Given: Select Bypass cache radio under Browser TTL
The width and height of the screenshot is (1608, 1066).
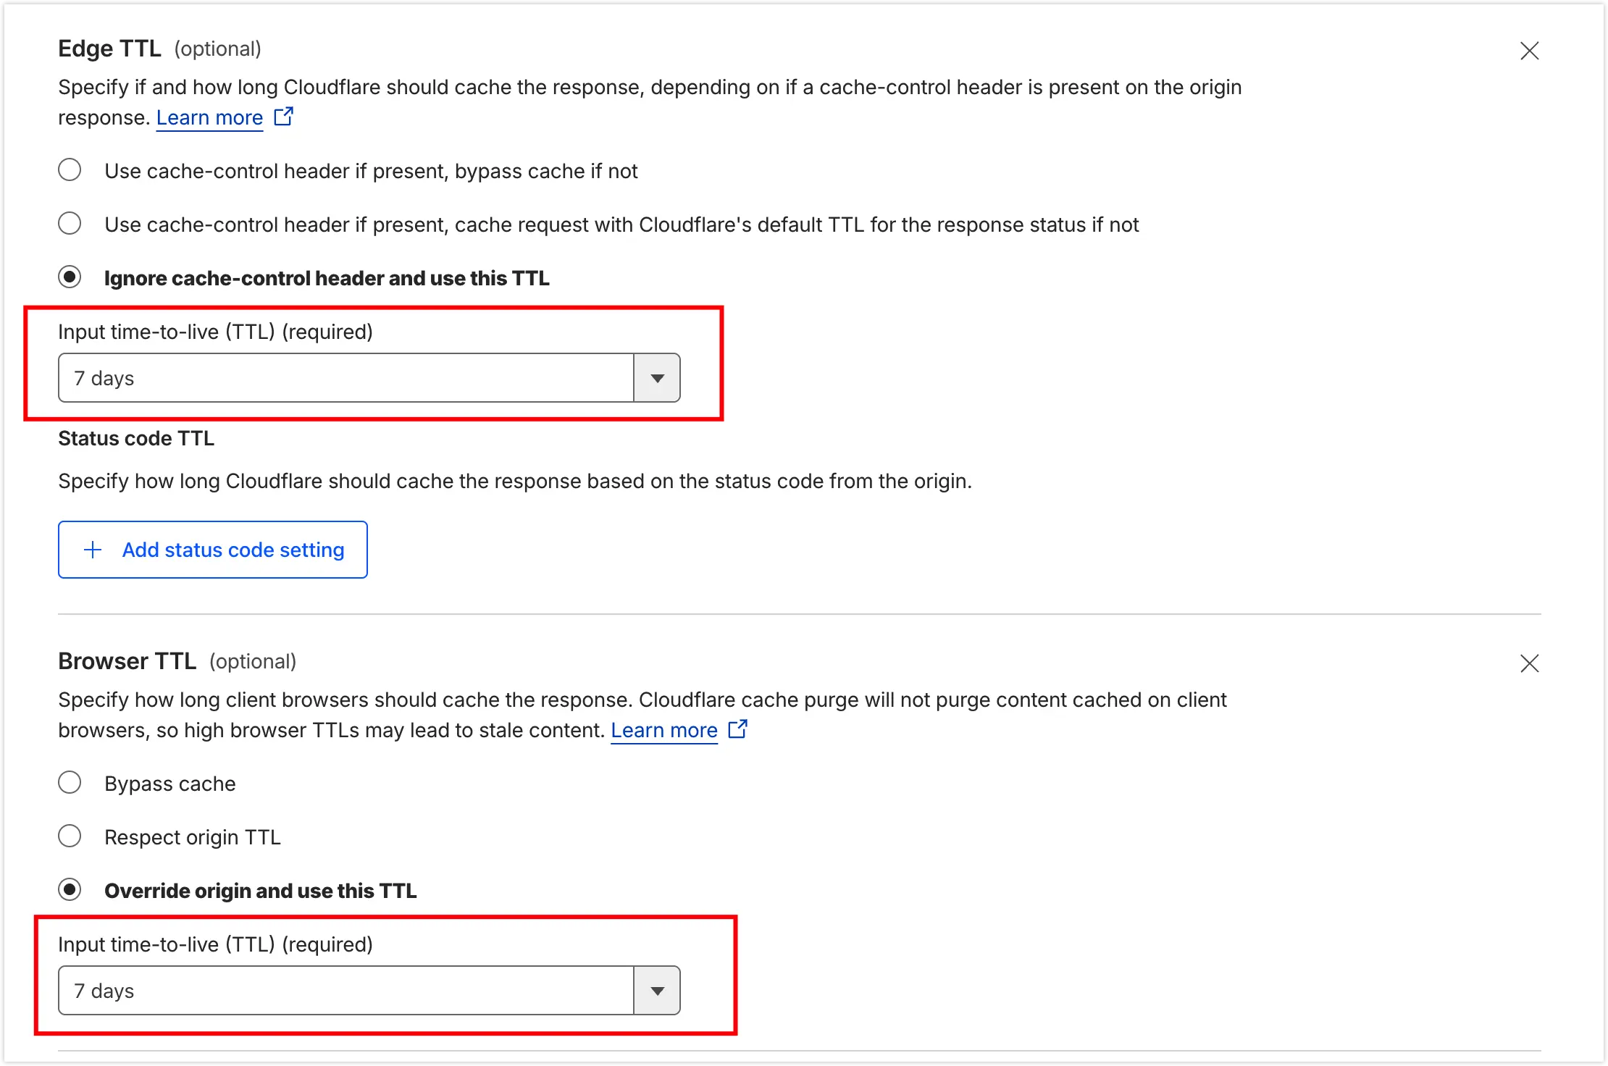Looking at the screenshot, I should tap(70, 783).
